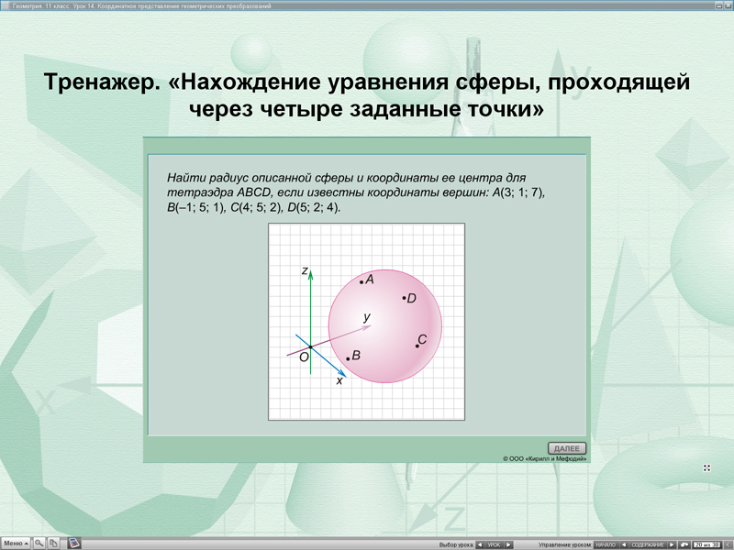Click the copy pages icon
Image resolution: width=734 pixels, height=550 pixels.
pyautogui.click(x=52, y=543)
